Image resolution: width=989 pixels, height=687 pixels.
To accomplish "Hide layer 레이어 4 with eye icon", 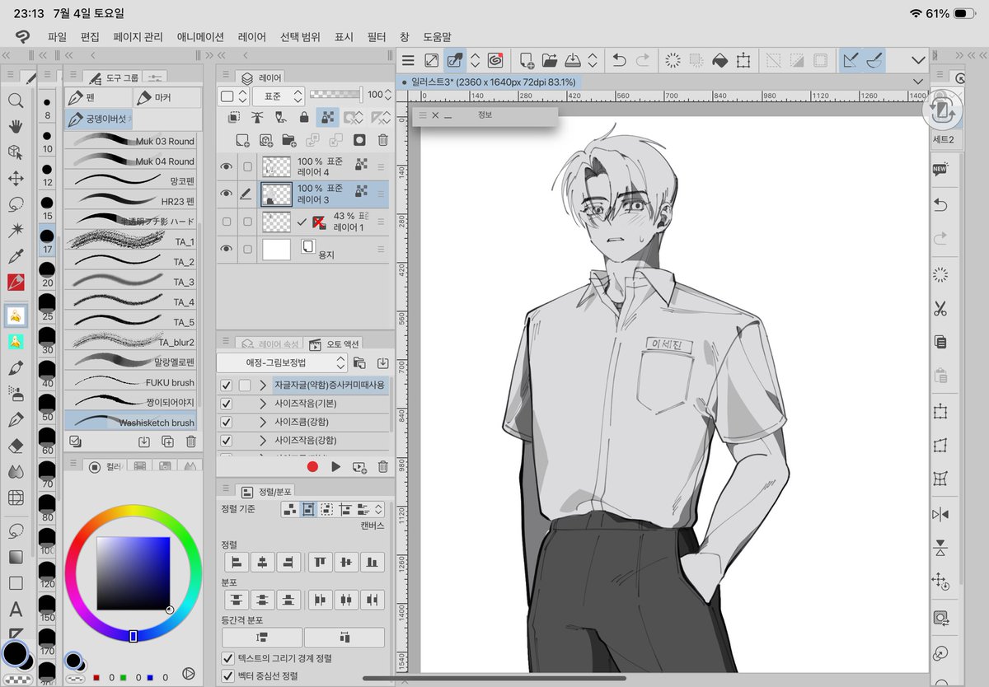I will [x=226, y=166].
